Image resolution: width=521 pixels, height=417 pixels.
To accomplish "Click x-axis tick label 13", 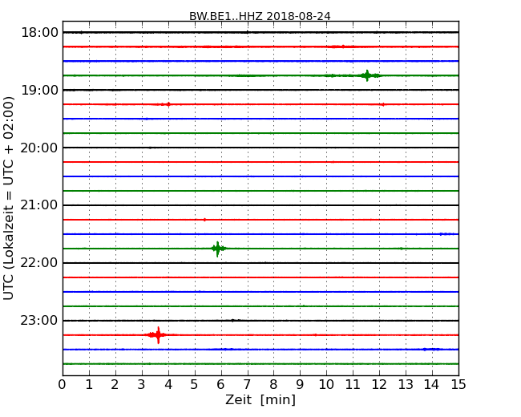I will click(x=406, y=385).
